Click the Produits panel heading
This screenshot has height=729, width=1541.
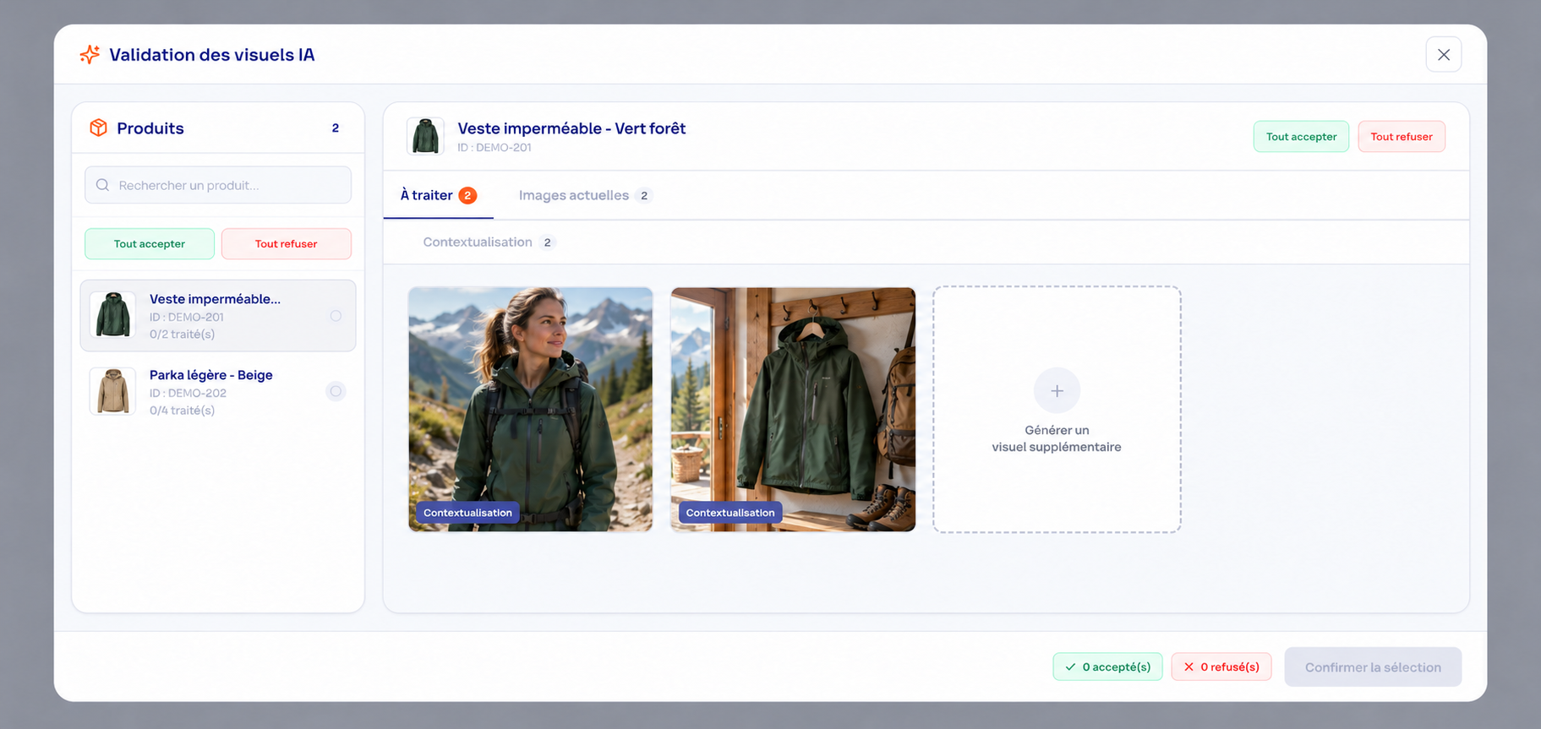pyautogui.click(x=150, y=128)
